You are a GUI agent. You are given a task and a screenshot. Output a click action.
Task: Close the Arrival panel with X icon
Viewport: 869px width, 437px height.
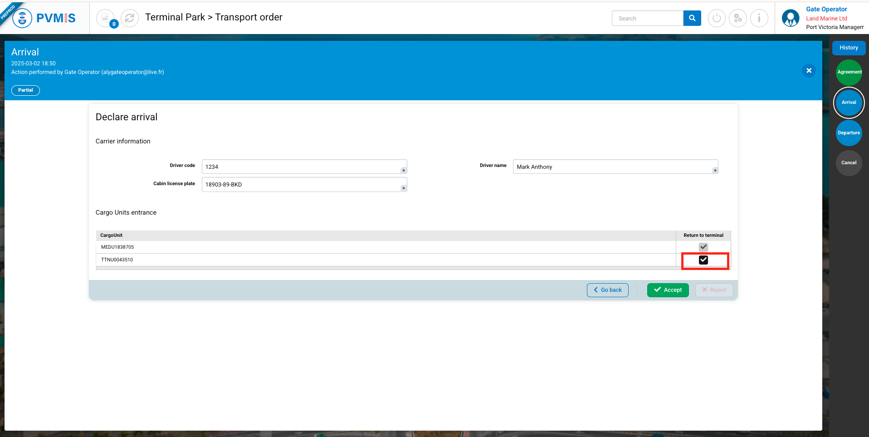(809, 71)
